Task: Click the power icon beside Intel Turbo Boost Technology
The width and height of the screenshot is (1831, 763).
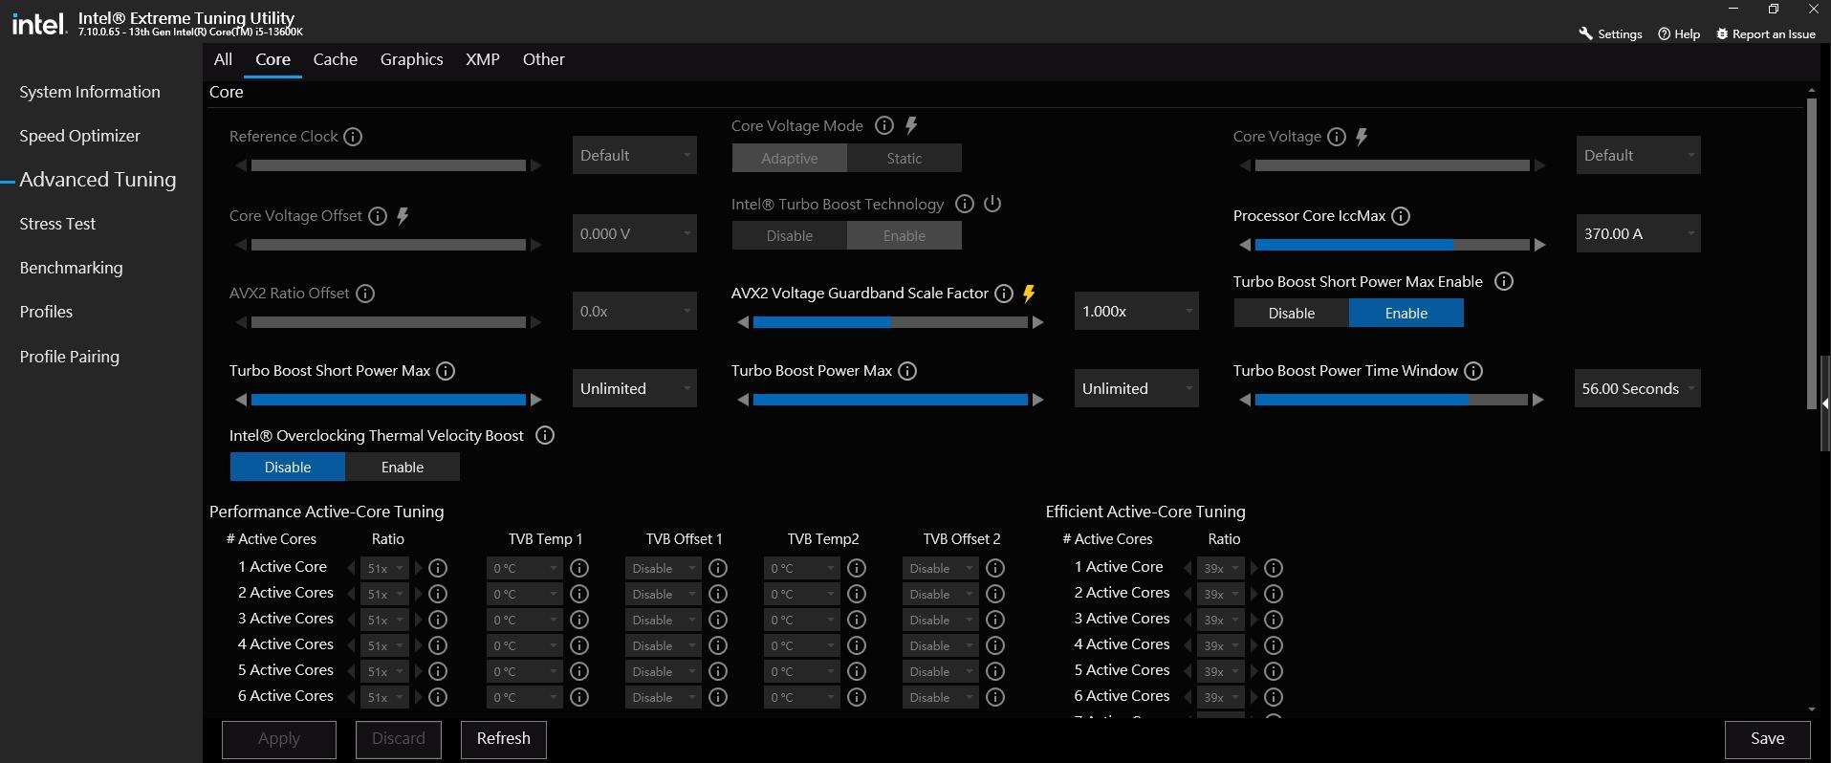Action: click(992, 204)
